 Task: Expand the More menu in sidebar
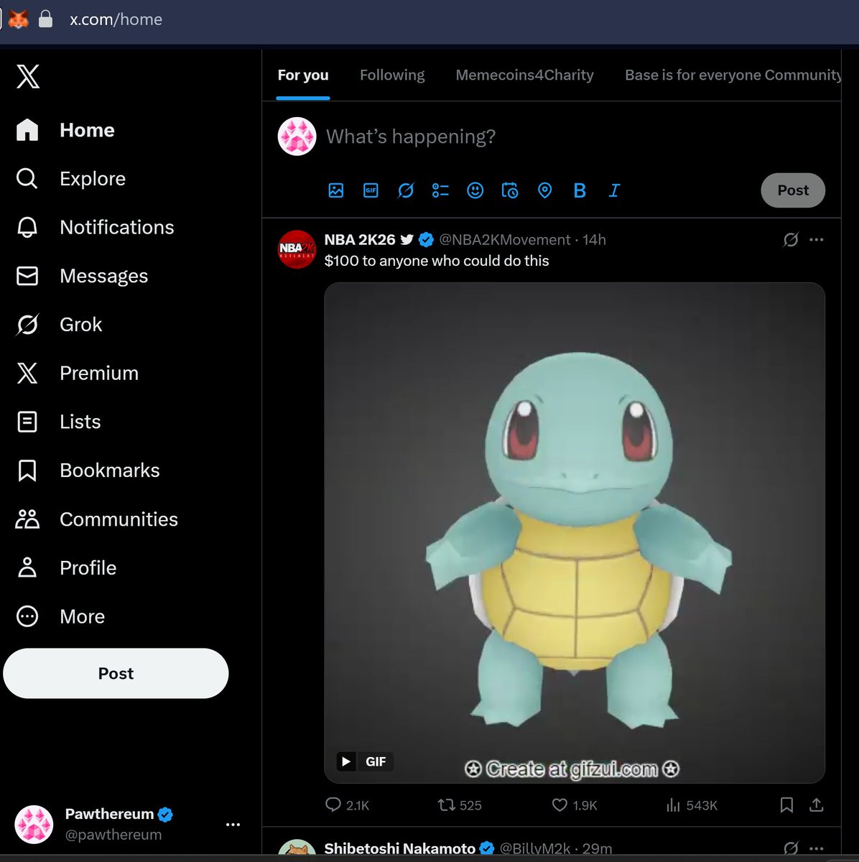(x=60, y=616)
